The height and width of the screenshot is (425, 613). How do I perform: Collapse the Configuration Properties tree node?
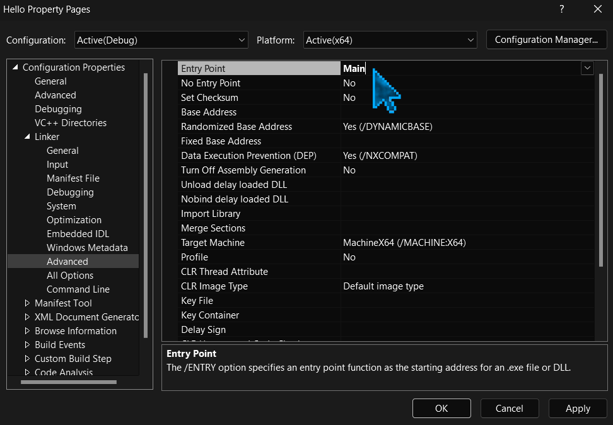click(x=15, y=67)
